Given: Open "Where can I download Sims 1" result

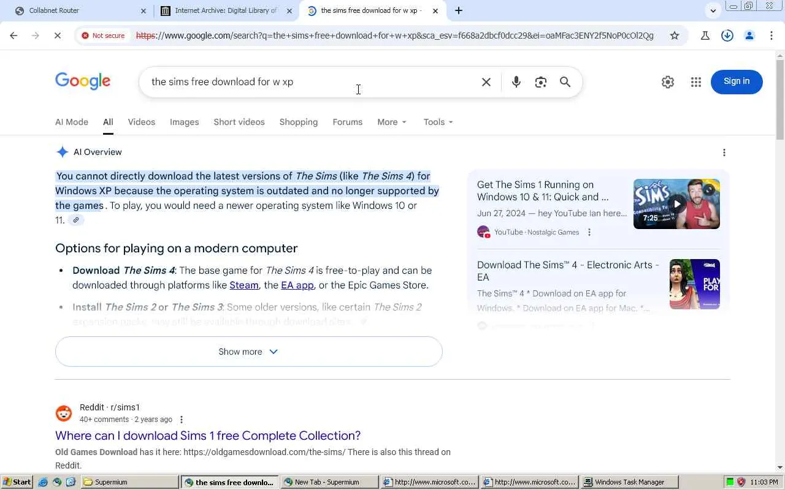Looking at the screenshot, I should click(208, 435).
